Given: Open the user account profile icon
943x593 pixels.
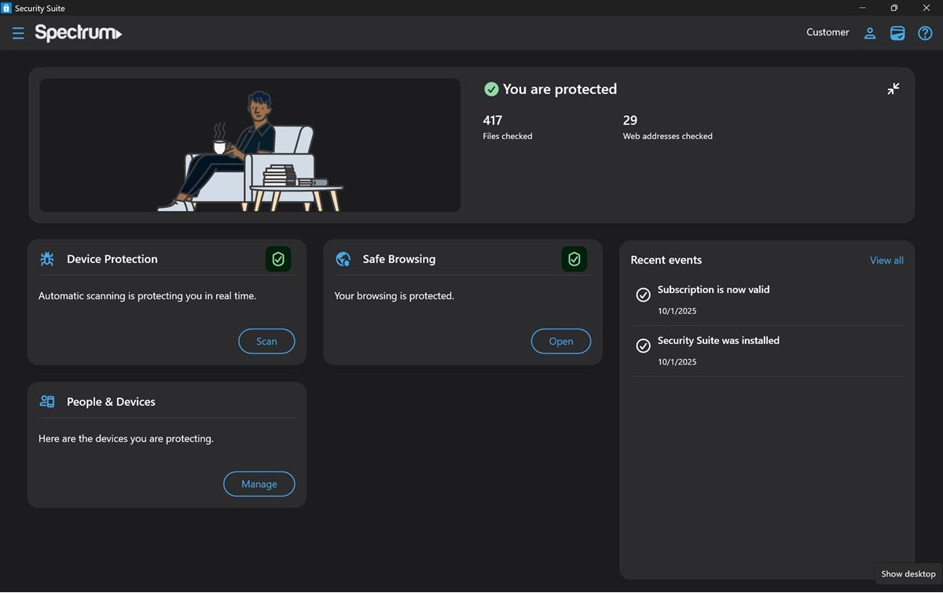Looking at the screenshot, I should pos(870,33).
